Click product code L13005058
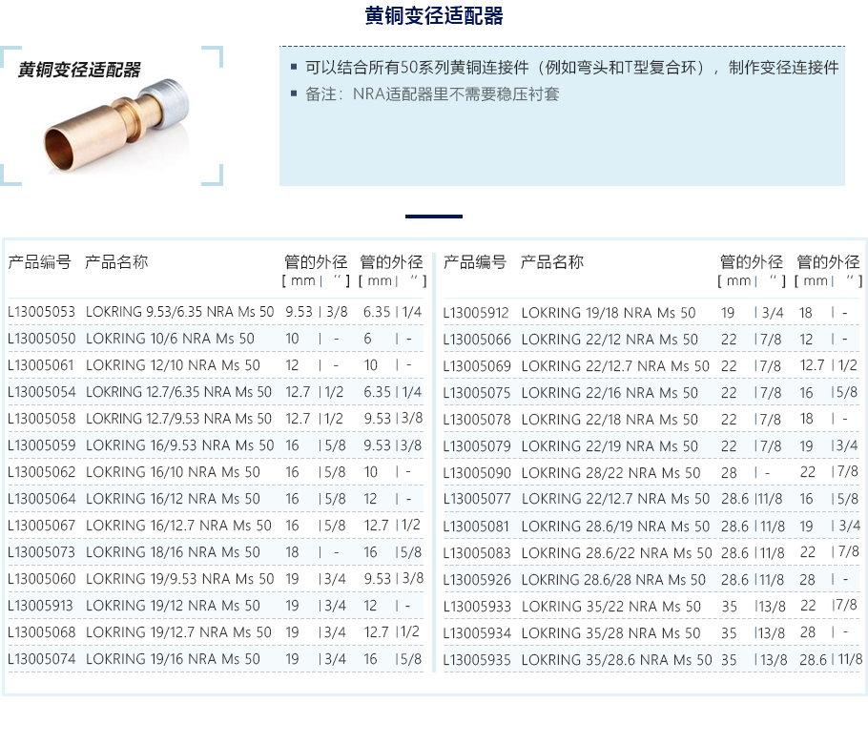The width and height of the screenshot is (868, 744). pyautogui.click(x=42, y=419)
